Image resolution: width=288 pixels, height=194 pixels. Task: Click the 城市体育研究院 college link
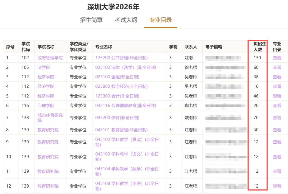click(50, 118)
